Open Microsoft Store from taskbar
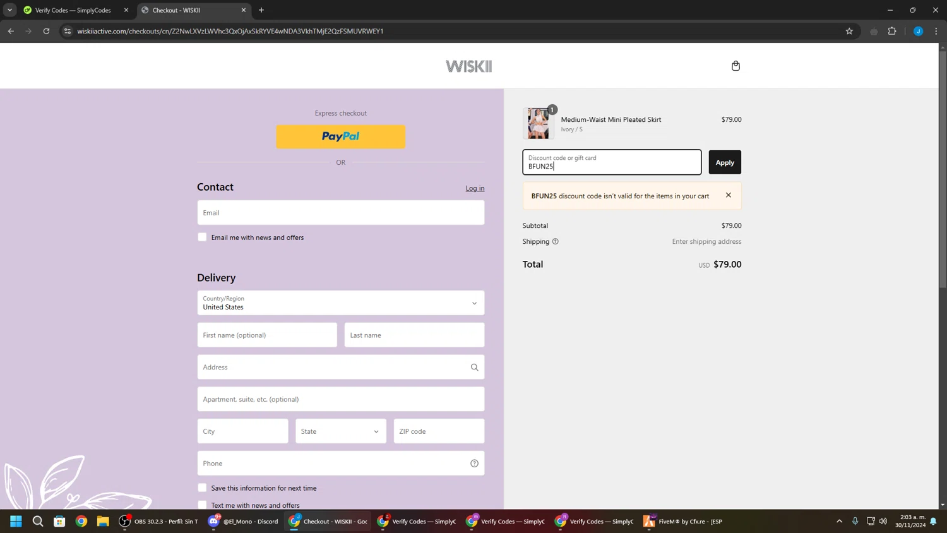Screen dimensions: 947x533 (59, 521)
